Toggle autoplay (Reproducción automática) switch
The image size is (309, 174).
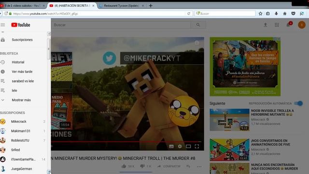click(x=298, y=103)
